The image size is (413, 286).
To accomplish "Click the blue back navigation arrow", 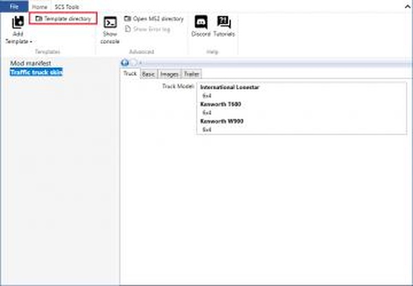I will pos(125,63).
